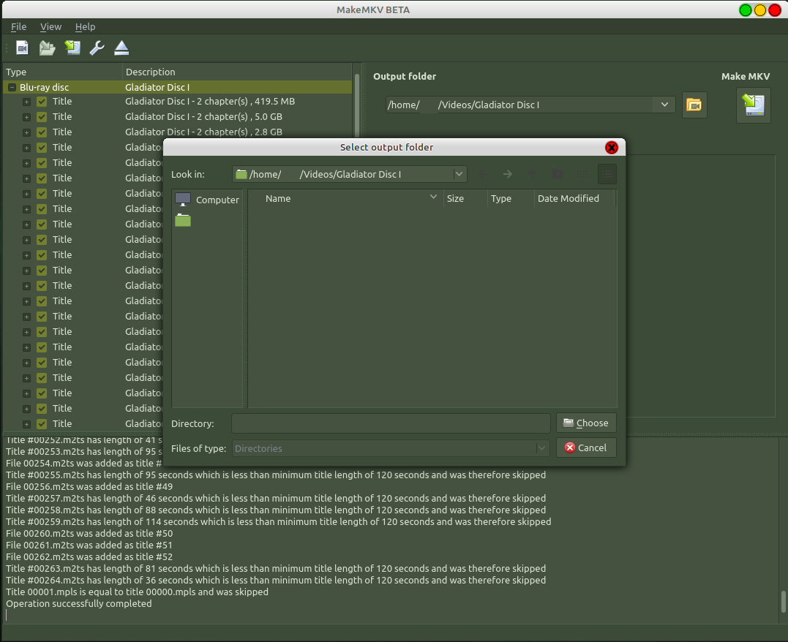Open Preferences via the wrench icon
This screenshot has width=788, height=642.
[97, 48]
